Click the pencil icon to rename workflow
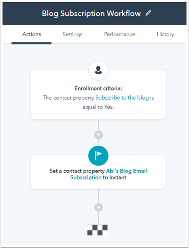 coord(148,13)
